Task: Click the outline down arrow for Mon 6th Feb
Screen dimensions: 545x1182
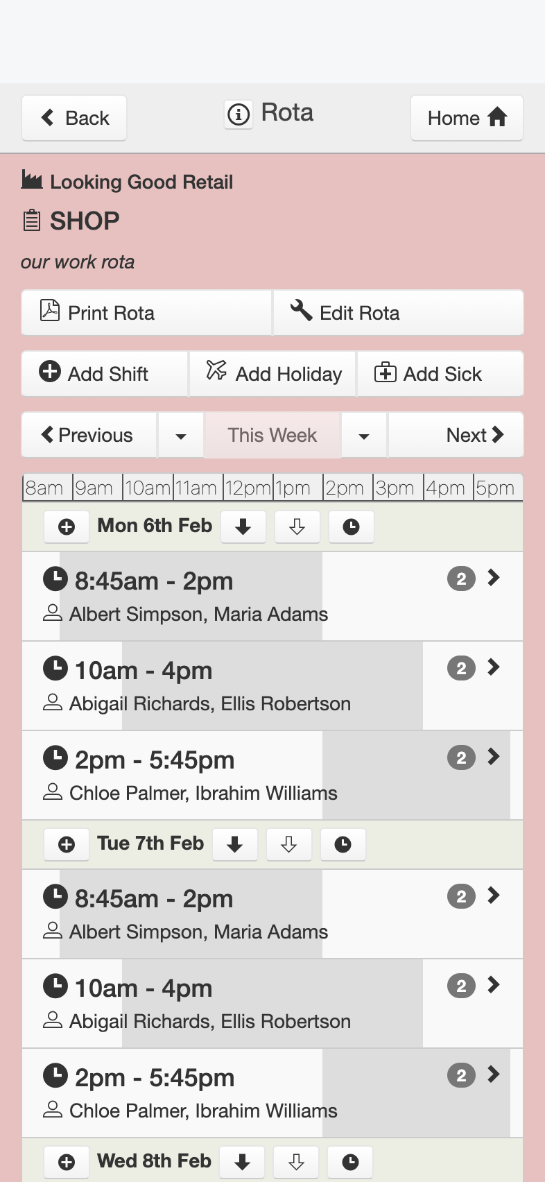Action: pos(297,527)
